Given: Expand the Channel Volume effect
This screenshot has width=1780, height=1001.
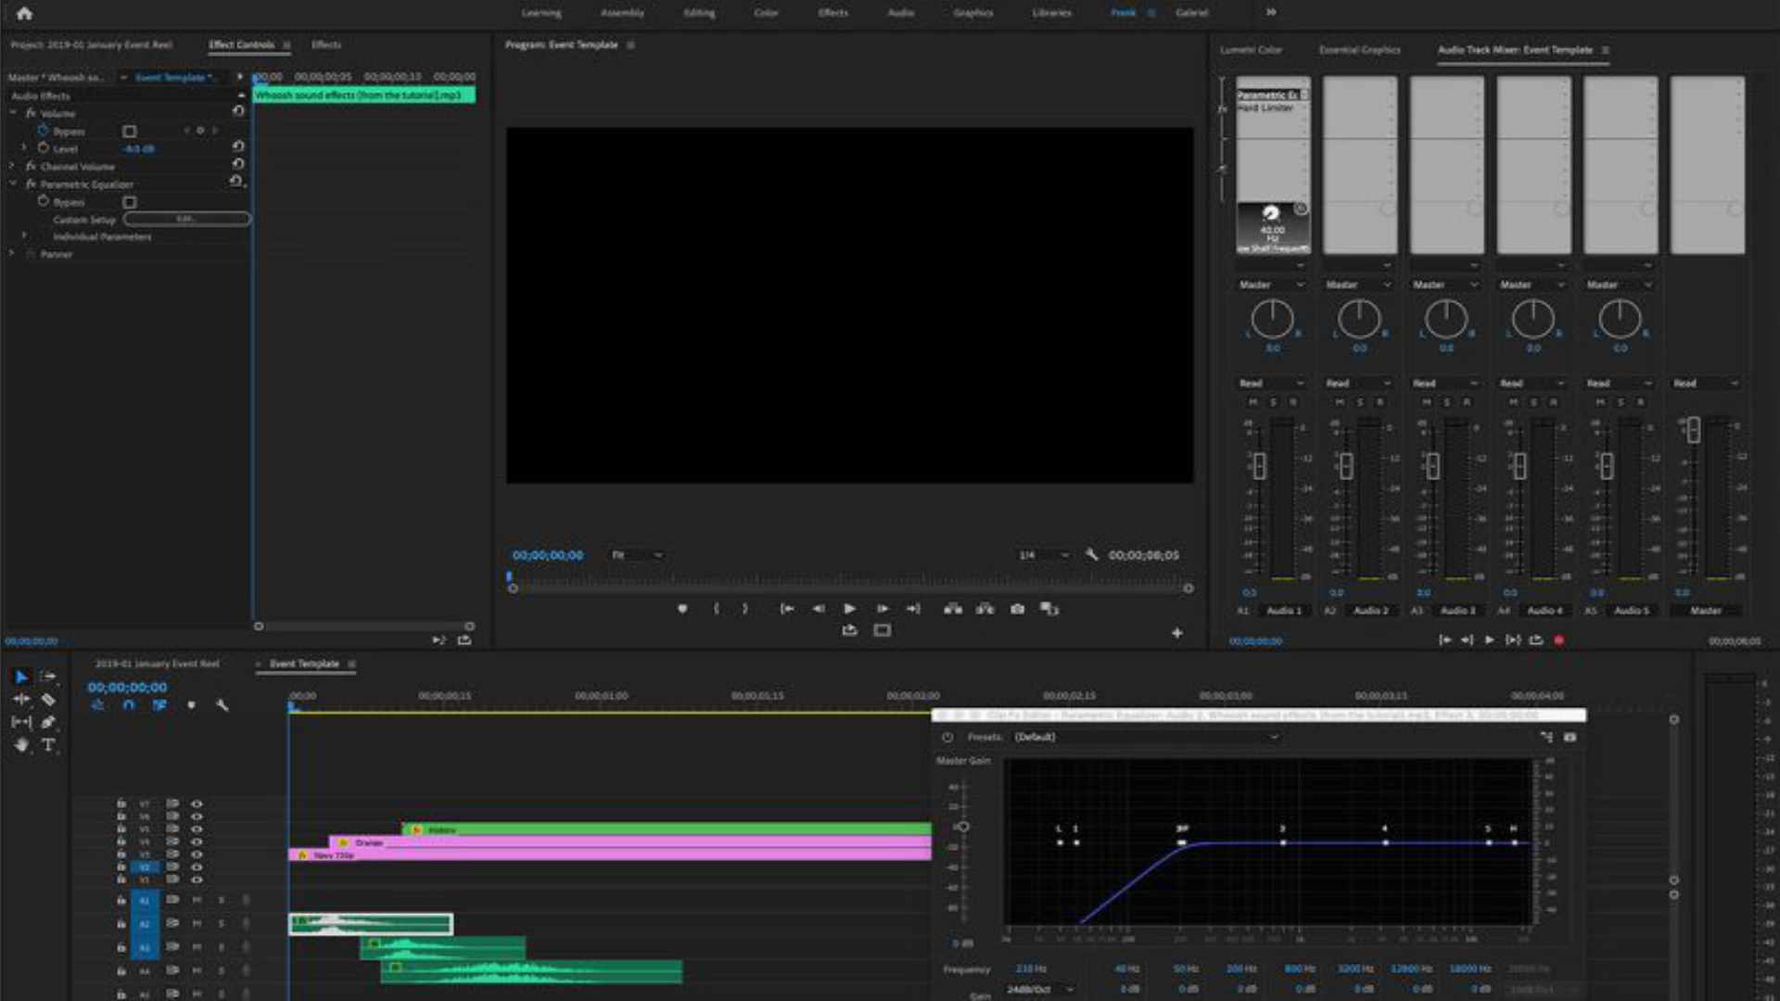Looking at the screenshot, I should [x=13, y=166].
